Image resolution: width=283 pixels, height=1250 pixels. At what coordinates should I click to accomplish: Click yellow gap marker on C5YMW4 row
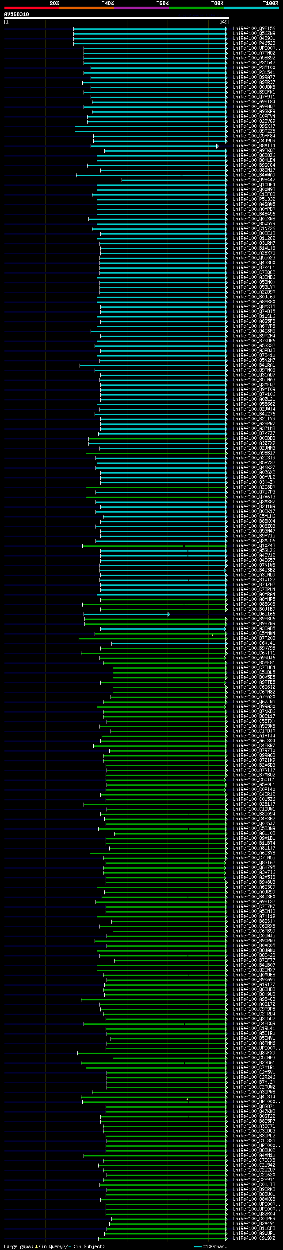pyautogui.click(x=212, y=635)
